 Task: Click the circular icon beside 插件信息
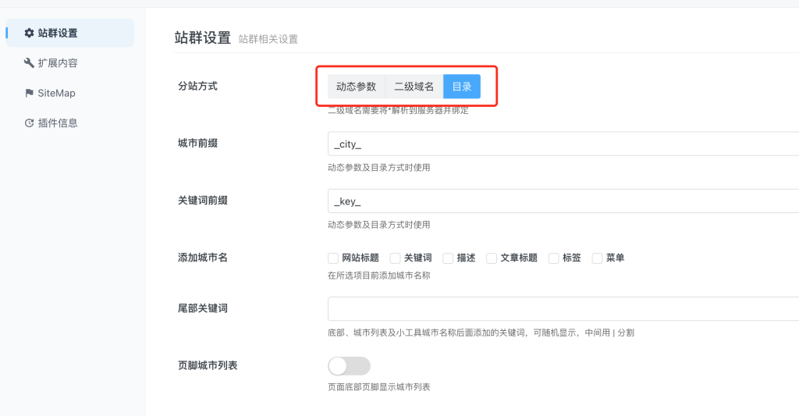tap(30, 123)
